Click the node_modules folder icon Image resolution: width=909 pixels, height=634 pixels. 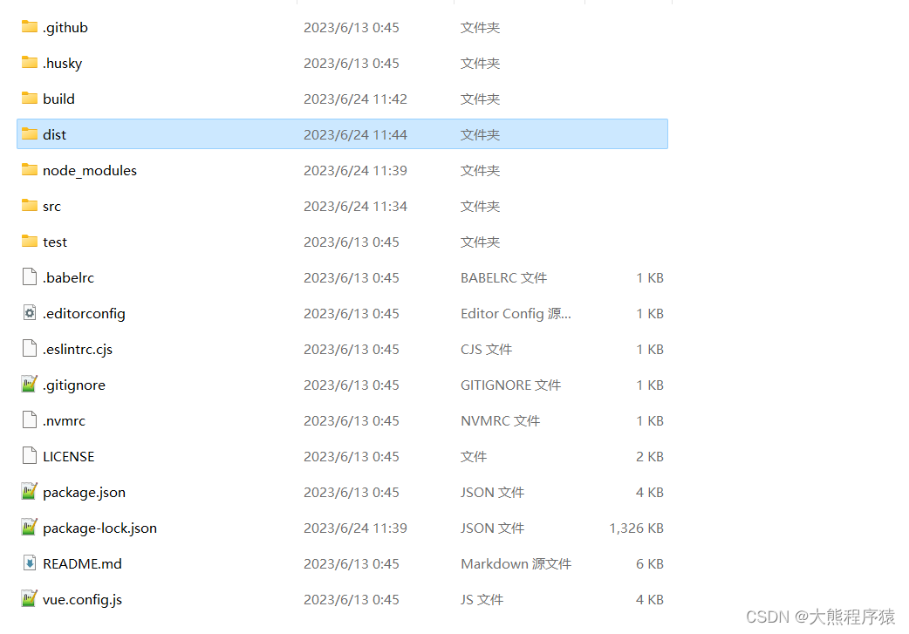point(28,170)
